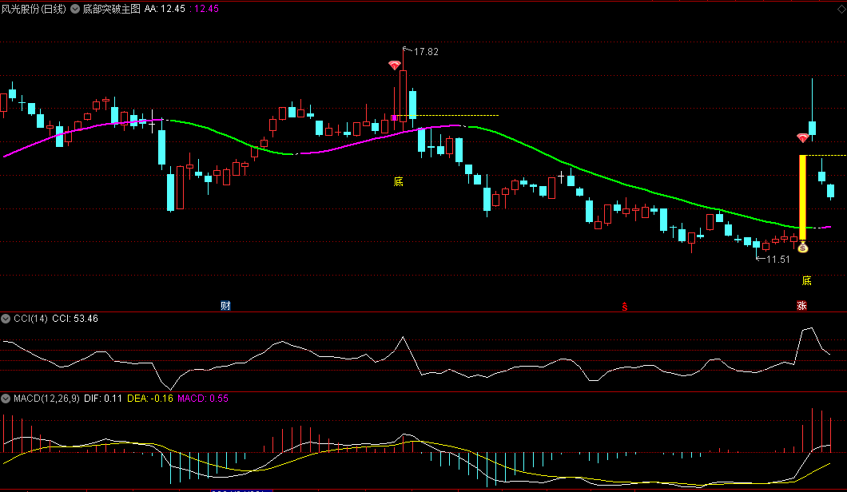Click the 17.82 high price label
The image size is (847, 492).
(x=426, y=52)
